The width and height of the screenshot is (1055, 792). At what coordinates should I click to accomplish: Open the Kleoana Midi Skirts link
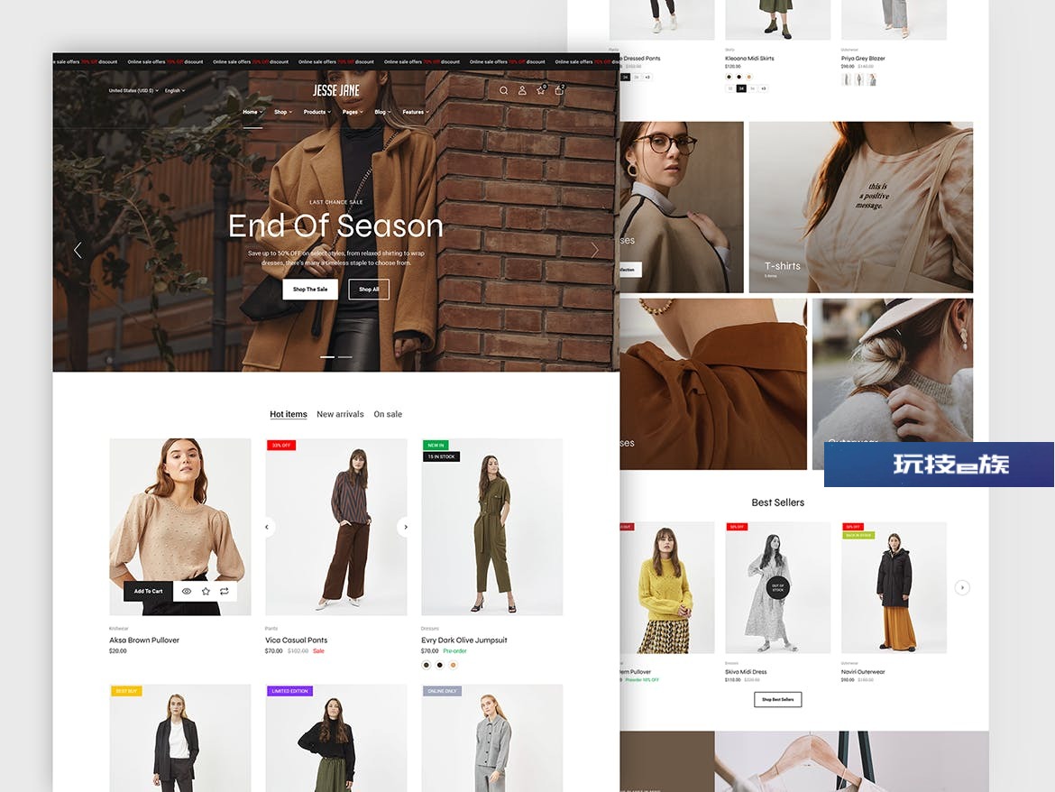(x=749, y=59)
